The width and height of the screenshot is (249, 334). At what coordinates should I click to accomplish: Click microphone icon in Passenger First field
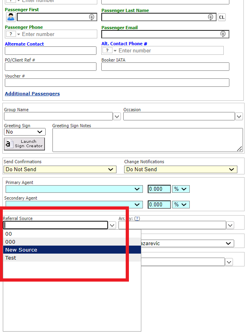pyautogui.click(x=92, y=17)
